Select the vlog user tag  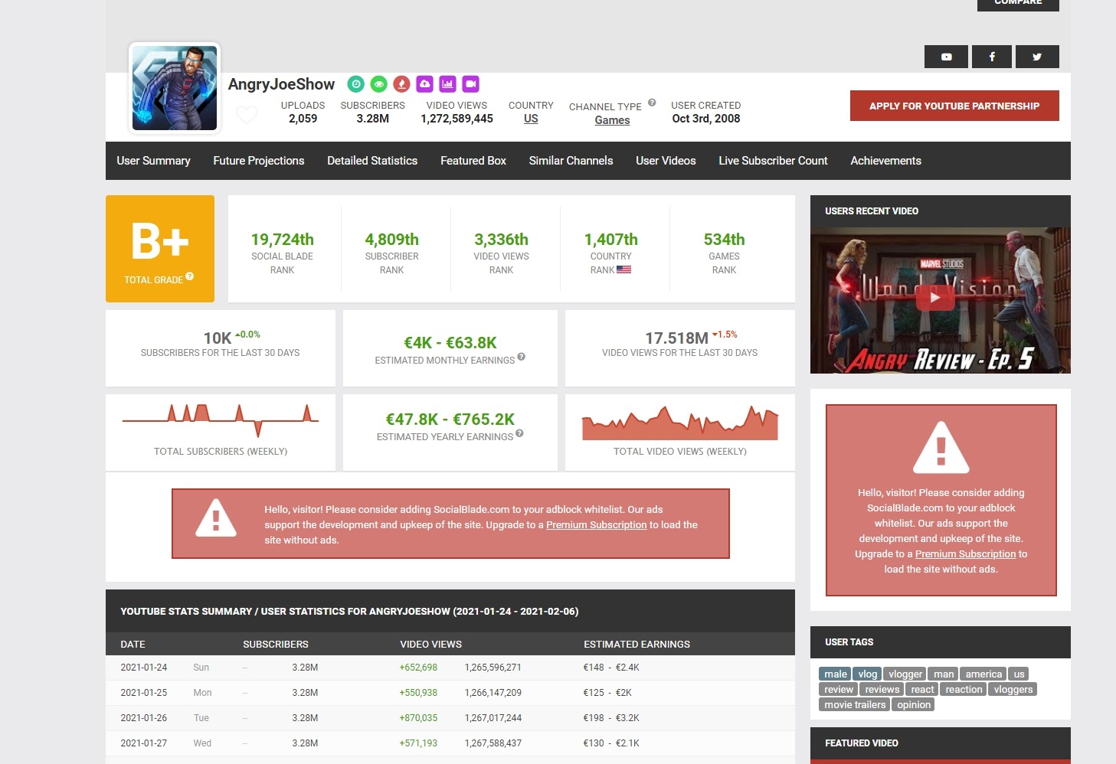click(x=868, y=674)
